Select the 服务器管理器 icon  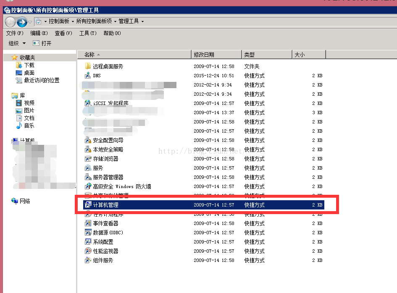(88, 177)
